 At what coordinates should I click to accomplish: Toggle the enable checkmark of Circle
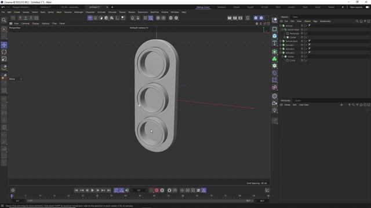(x=306, y=60)
